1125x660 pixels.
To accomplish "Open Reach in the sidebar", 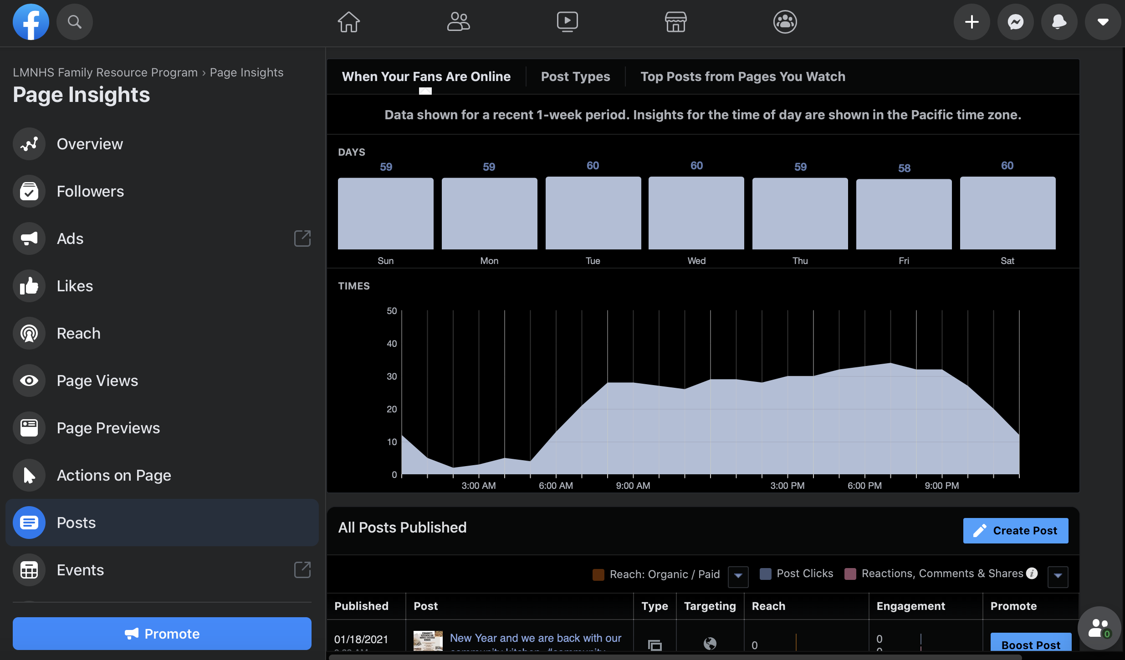I will point(162,333).
